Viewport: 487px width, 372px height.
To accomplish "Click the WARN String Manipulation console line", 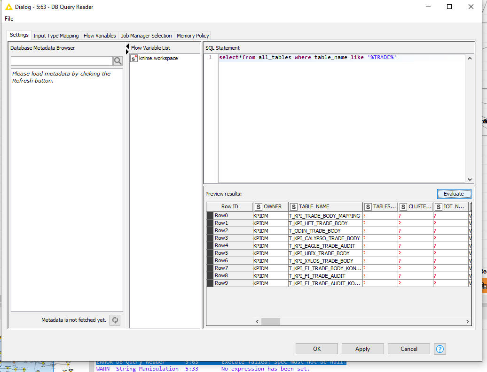I will click(203, 369).
